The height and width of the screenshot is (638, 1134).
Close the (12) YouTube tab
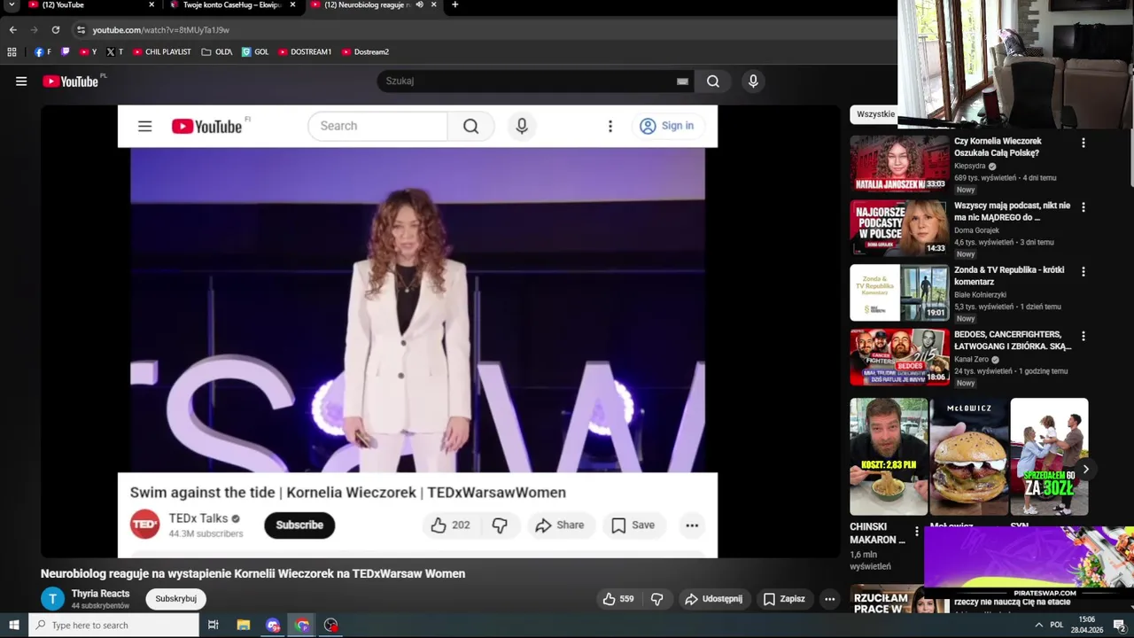[x=151, y=5]
